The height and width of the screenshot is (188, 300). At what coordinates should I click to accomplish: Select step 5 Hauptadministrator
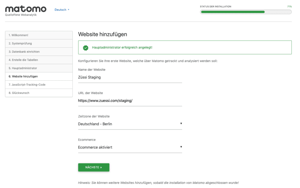tap(39, 68)
